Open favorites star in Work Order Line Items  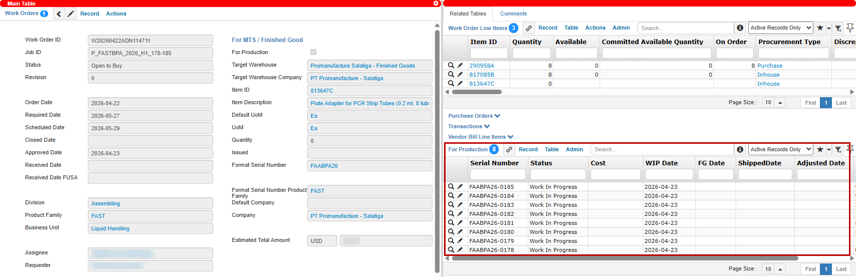tap(820, 28)
